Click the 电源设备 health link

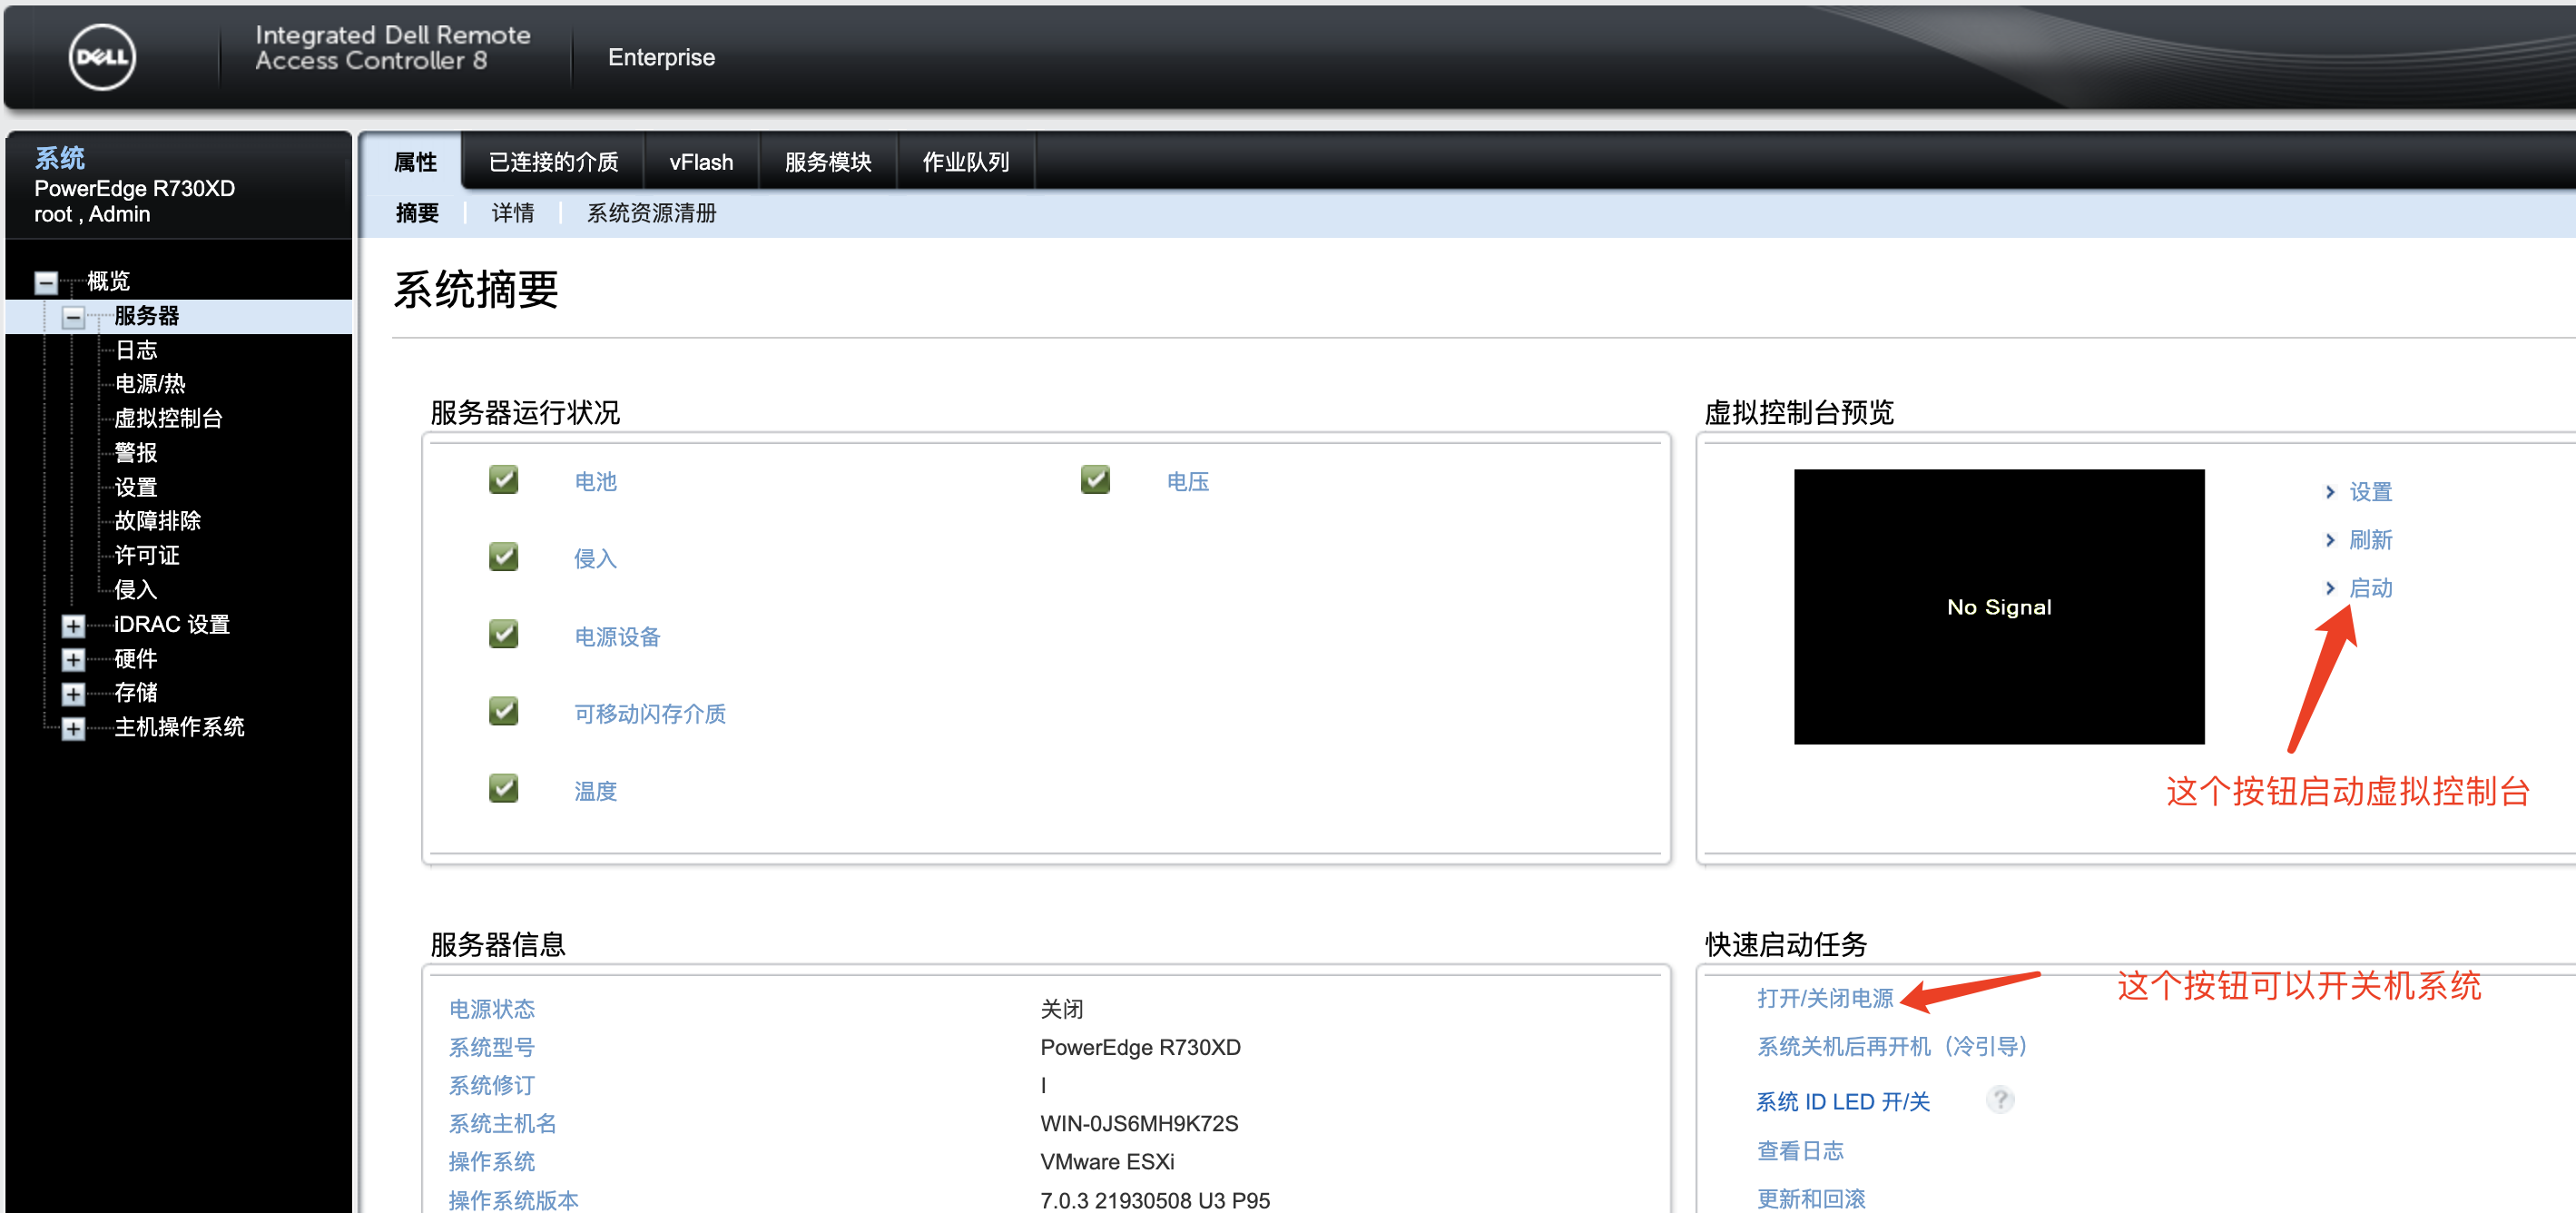618,637
